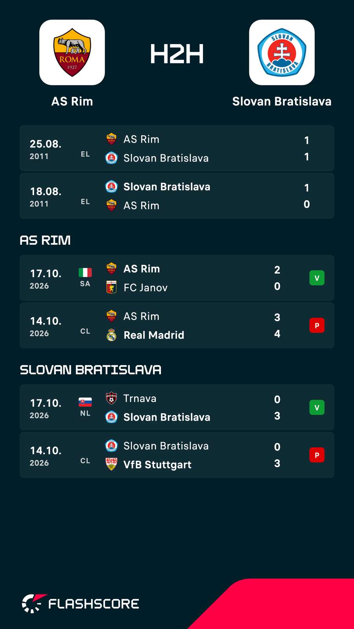Image resolution: width=354 pixels, height=629 pixels.
Task: Click the Italian flag in Serie A row
Action: [x=85, y=272]
